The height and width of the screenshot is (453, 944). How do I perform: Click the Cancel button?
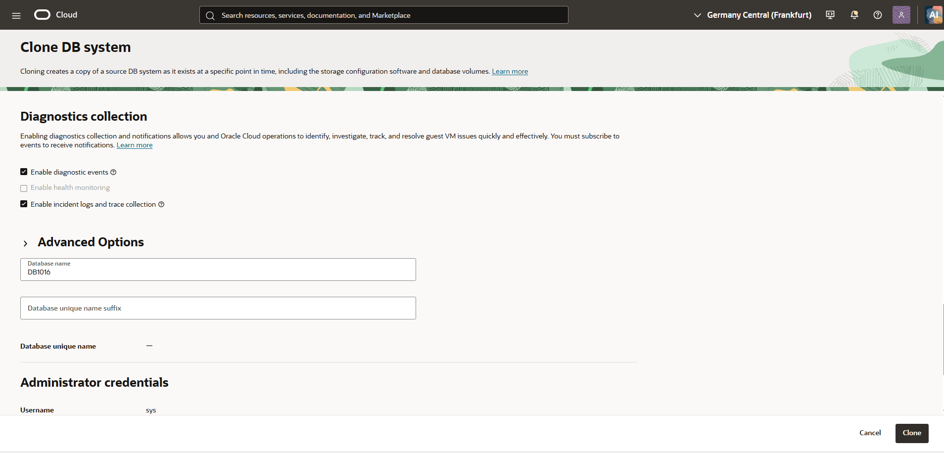coord(870,433)
